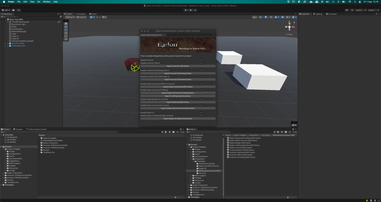
Task: Select the Hand tool in Scene overlay
Action: [66, 24]
